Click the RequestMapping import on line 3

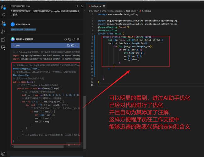pyautogui.click(x=138, y=21)
